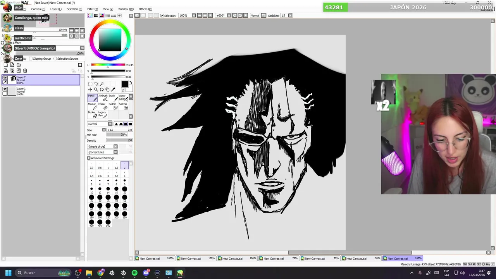Screen dimensions: 496x279
Task: Create a new layer
Action: [x=6, y=65]
